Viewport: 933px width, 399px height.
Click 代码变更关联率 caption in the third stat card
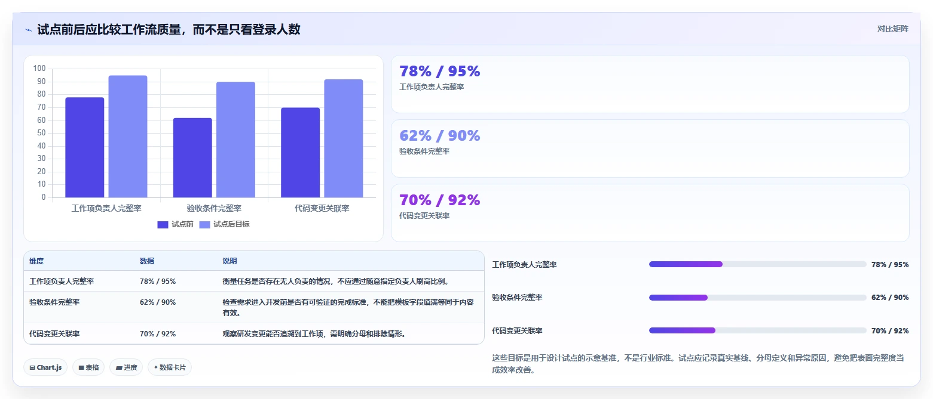tap(424, 216)
